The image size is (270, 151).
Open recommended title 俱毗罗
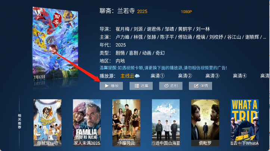click(205, 123)
